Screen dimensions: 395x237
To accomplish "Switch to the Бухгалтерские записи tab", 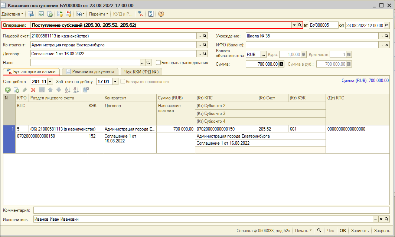I will click(32, 72).
